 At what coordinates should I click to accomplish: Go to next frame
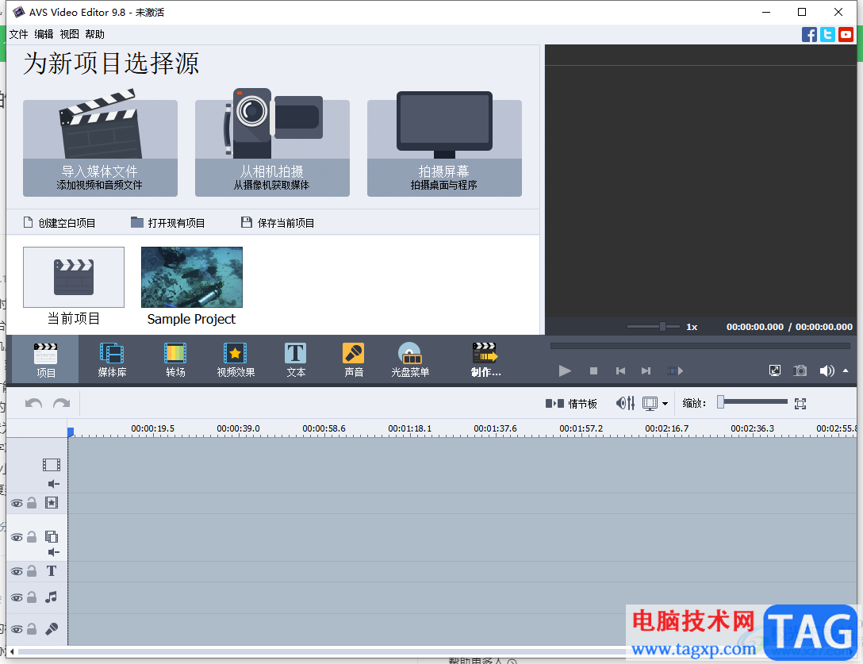[646, 371]
